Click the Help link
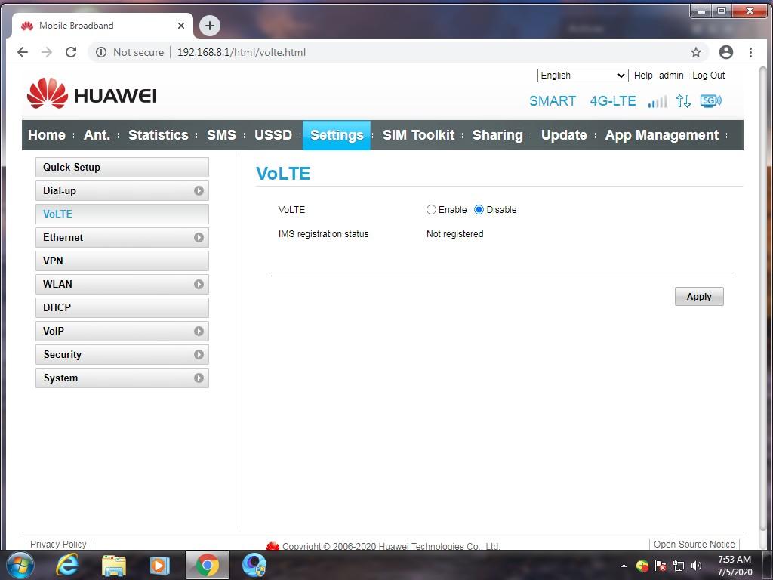 tap(643, 76)
